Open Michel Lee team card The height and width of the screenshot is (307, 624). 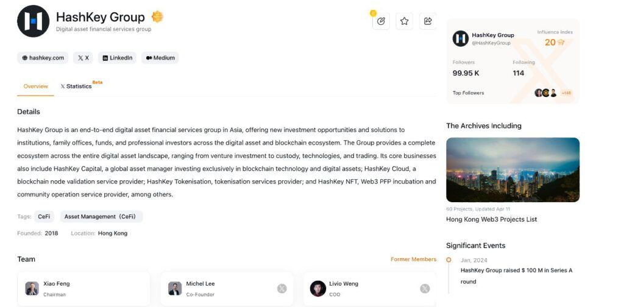(x=227, y=289)
